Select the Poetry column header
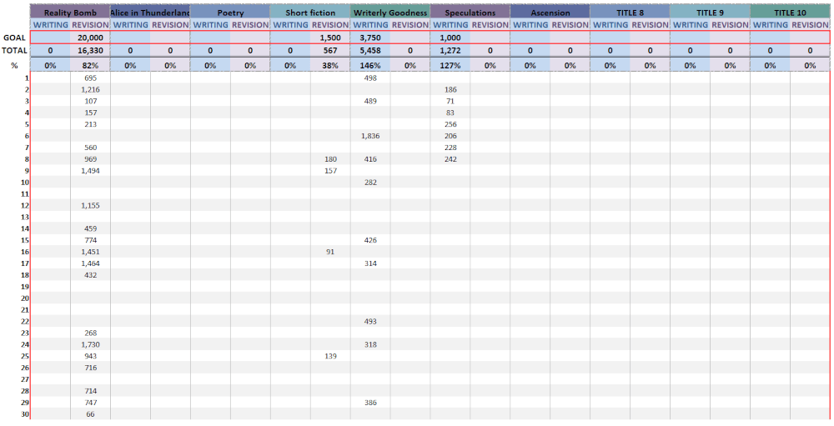 coord(230,13)
